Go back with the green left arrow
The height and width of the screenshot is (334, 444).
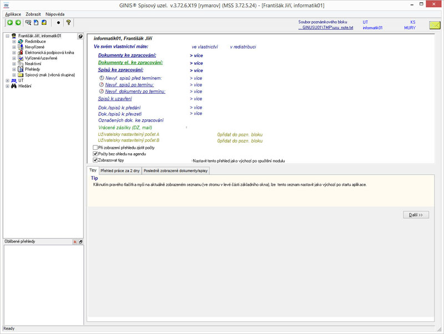coord(10,23)
